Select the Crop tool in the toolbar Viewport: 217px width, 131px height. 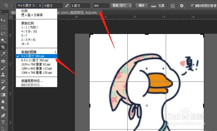coord(3,47)
